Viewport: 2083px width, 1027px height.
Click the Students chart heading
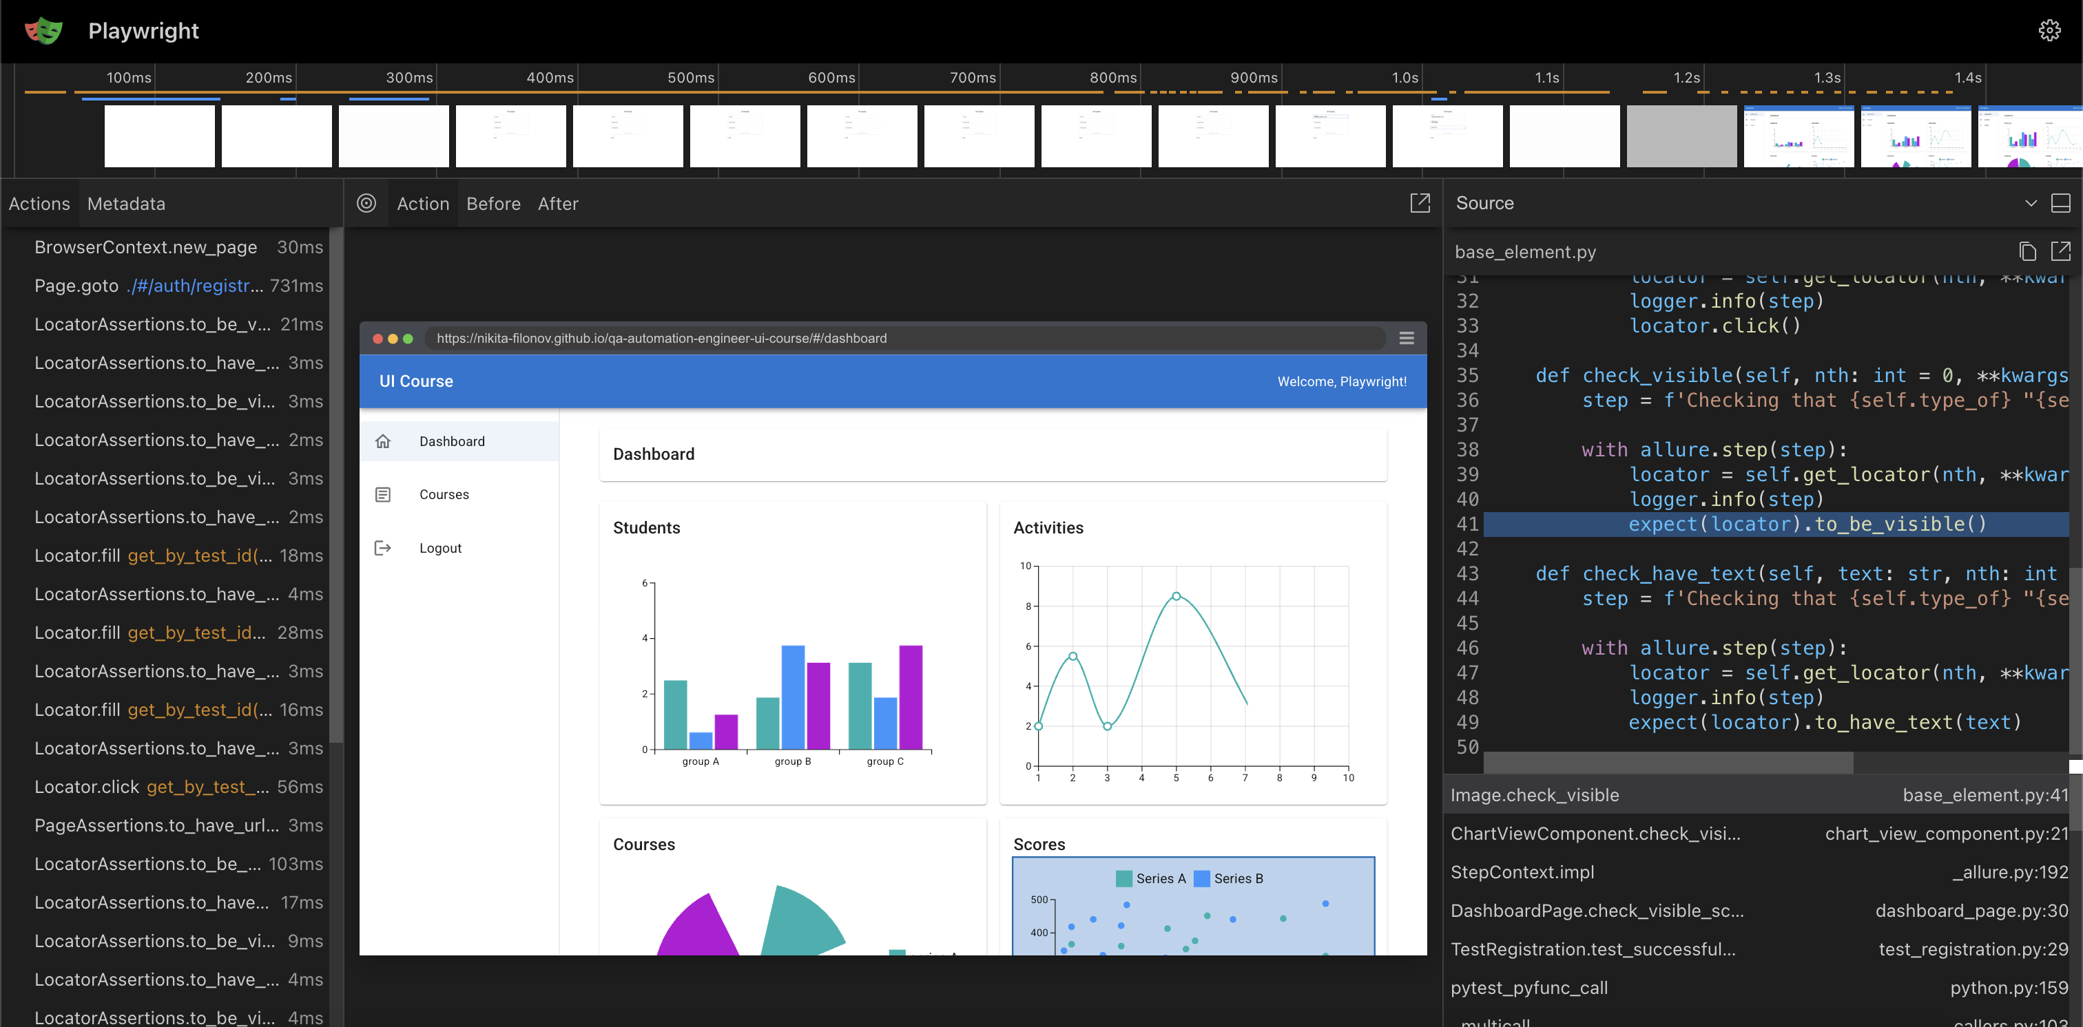click(646, 528)
